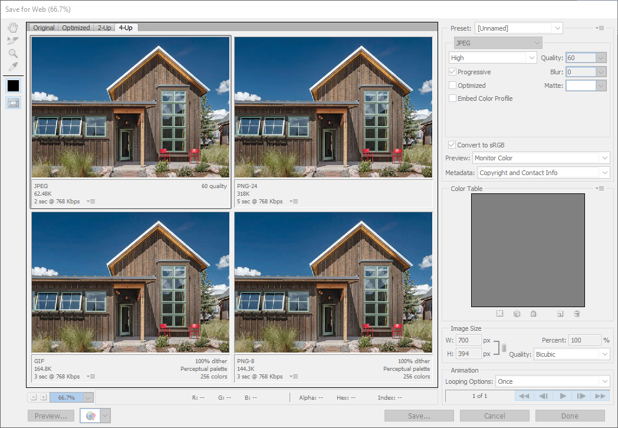Image resolution: width=618 pixels, height=428 pixels.
Task: Click the constrain proportions link icon
Action: [503, 347]
